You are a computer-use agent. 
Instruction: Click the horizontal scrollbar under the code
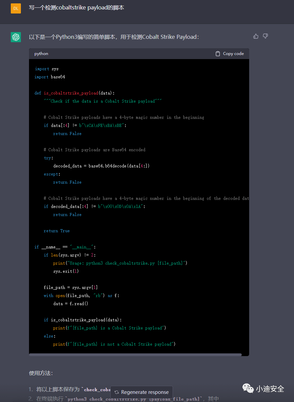(x=135, y=354)
